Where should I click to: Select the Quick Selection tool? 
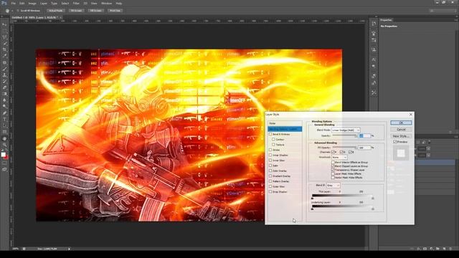[x=4, y=44]
